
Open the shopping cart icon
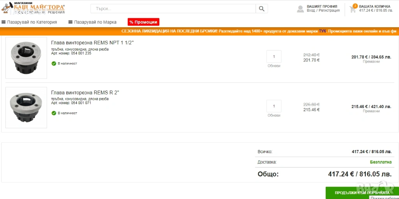pyautogui.click(x=352, y=10)
